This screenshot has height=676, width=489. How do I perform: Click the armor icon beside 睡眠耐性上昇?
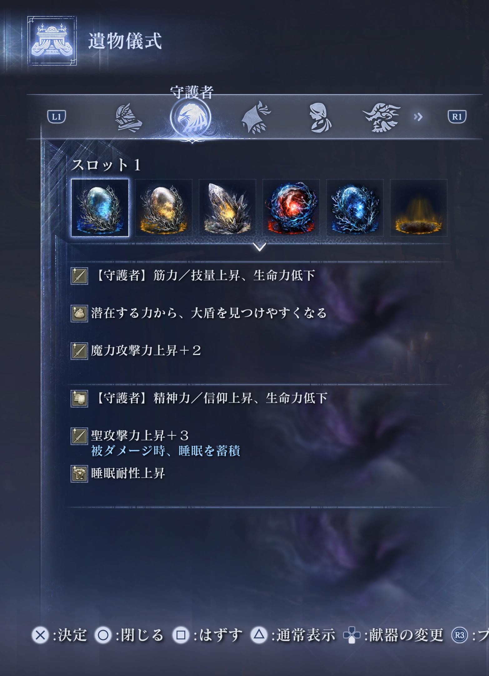click(x=79, y=474)
